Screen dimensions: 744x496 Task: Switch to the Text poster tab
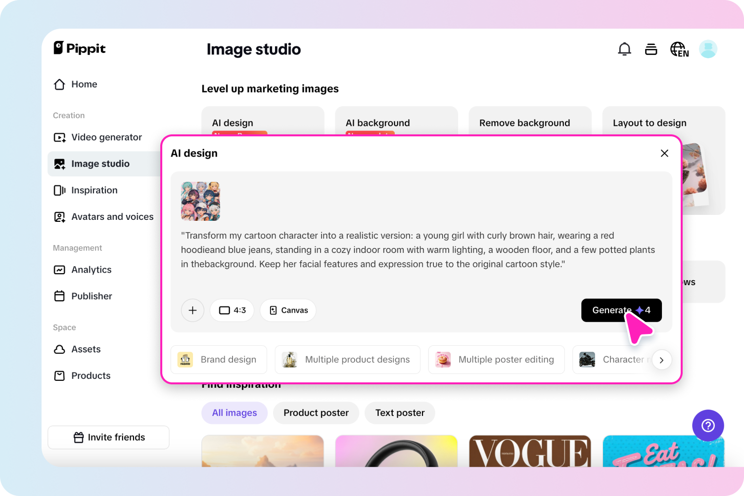[x=399, y=413]
